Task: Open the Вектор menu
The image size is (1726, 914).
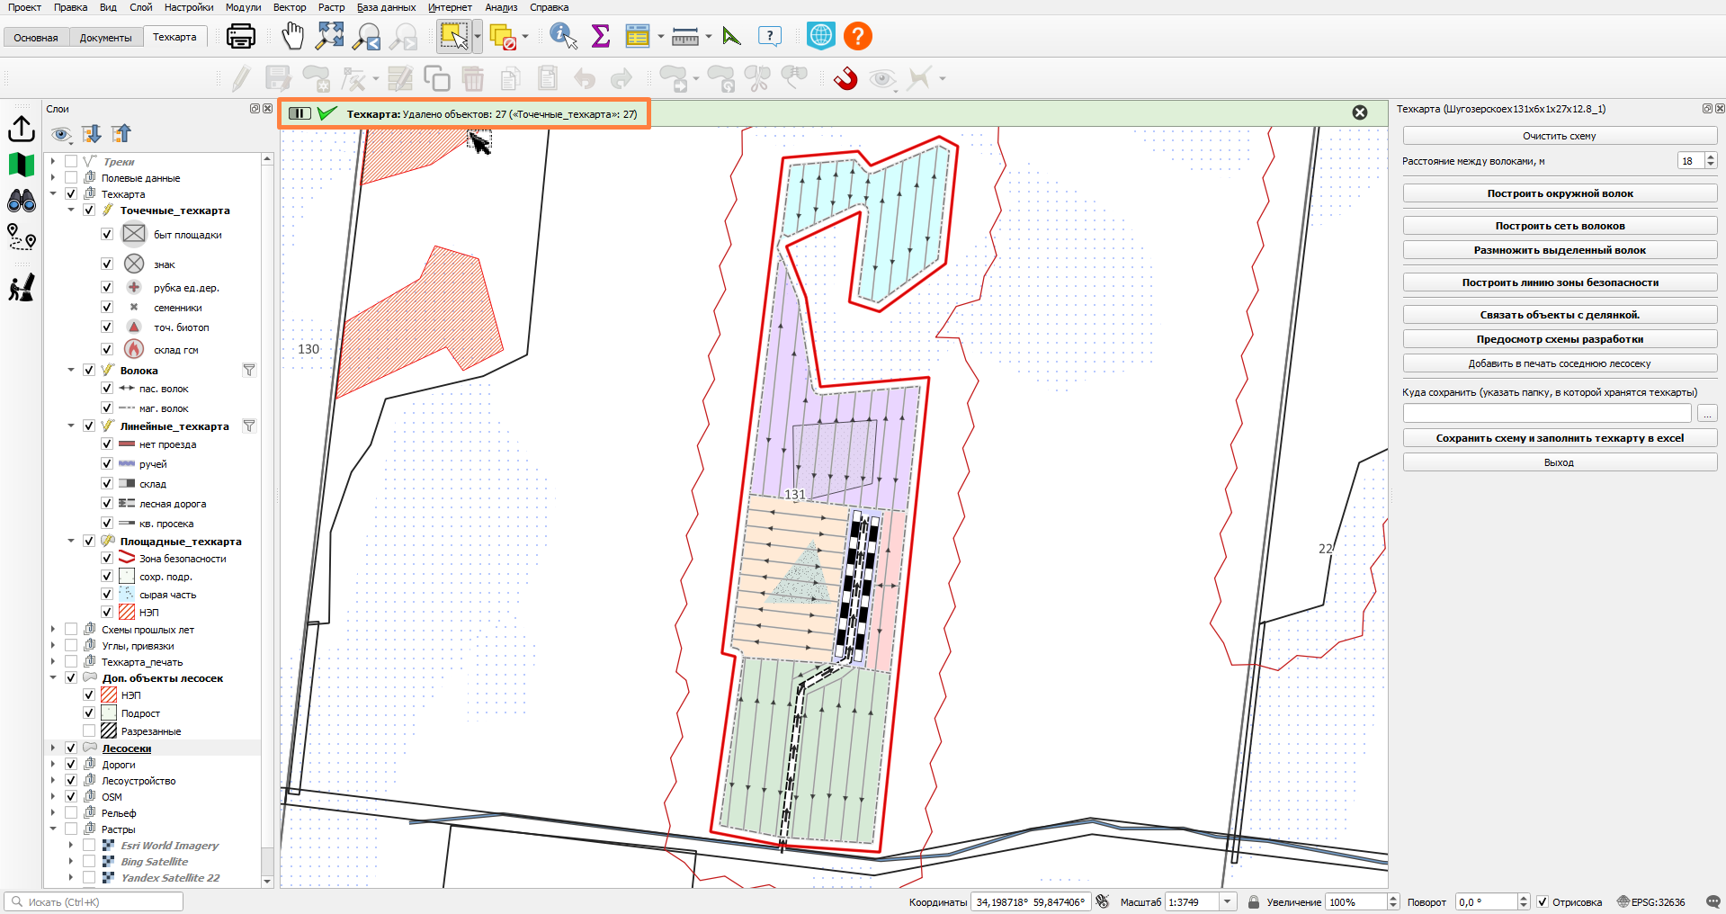Action: click(x=290, y=7)
